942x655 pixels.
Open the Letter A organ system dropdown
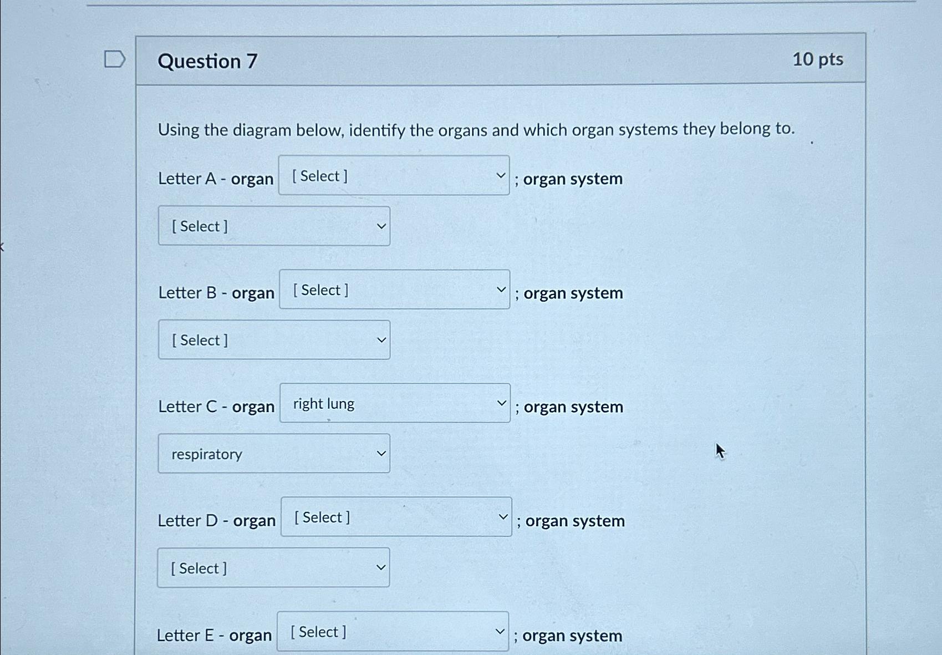[x=273, y=226]
